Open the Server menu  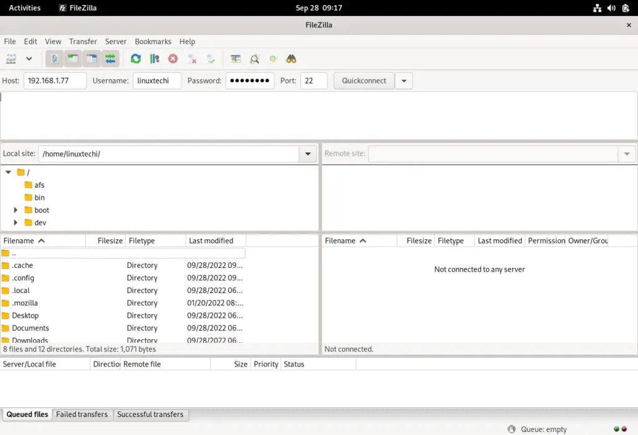pyautogui.click(x=115, y=42)
